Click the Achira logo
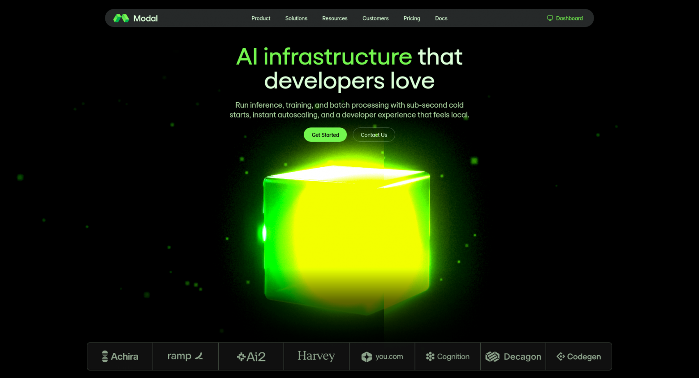Image resolution: width=699 pixels, height=378 pixels. [120, 356]
